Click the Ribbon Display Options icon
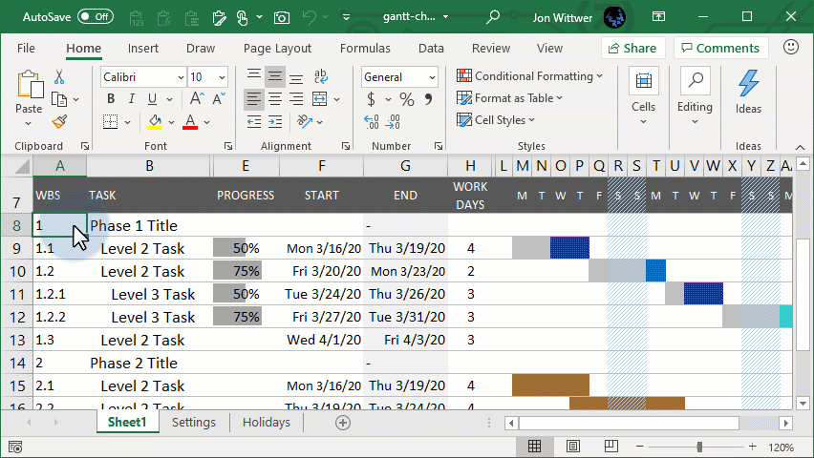The width and height of the screenshot is (814, 458). (658, 16)
